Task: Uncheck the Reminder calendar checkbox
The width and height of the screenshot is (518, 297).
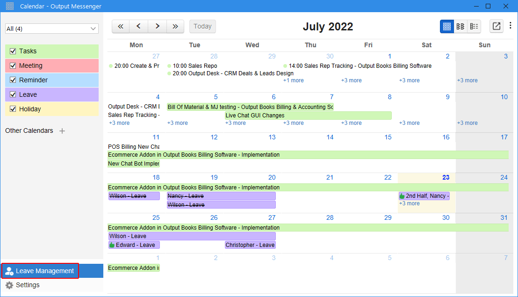Action: point(13,80)
